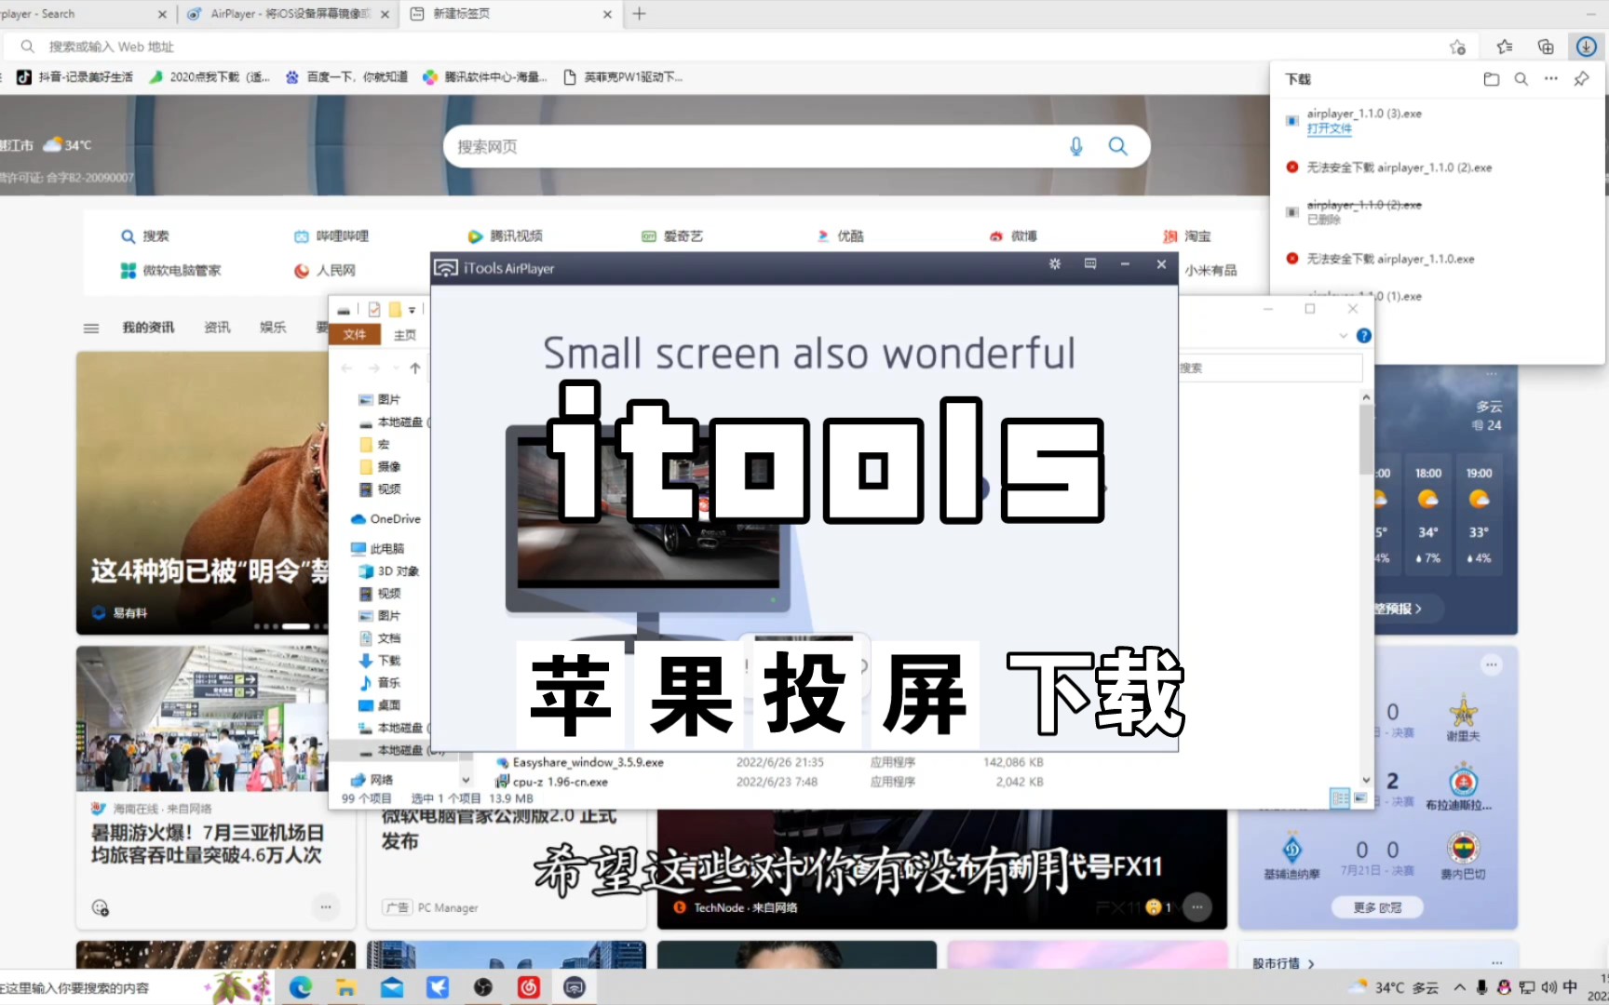Open the Downloads panel more options menu
Screen dimensions: 1609x1005
[1550, 79]
